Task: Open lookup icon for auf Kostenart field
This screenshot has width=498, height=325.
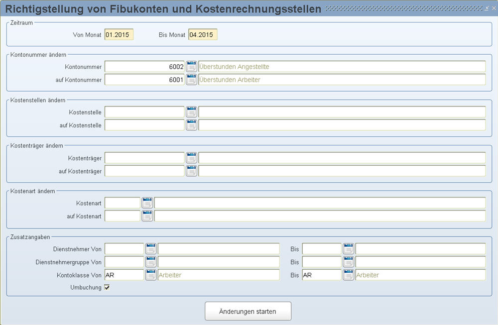Action: coord(147,216)
